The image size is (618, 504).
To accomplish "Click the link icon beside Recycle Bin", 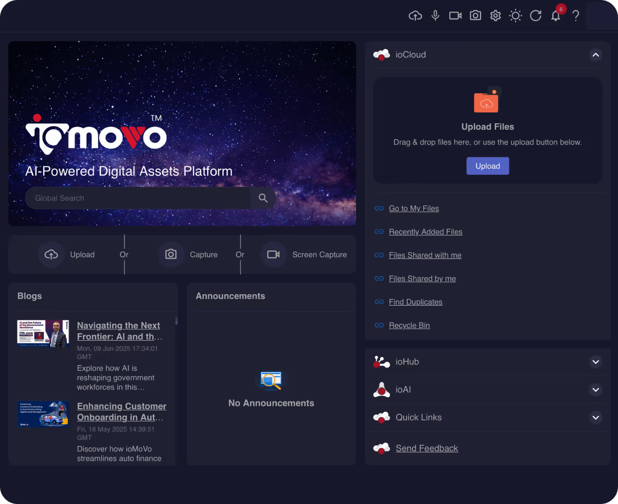I will click(379, 325).
